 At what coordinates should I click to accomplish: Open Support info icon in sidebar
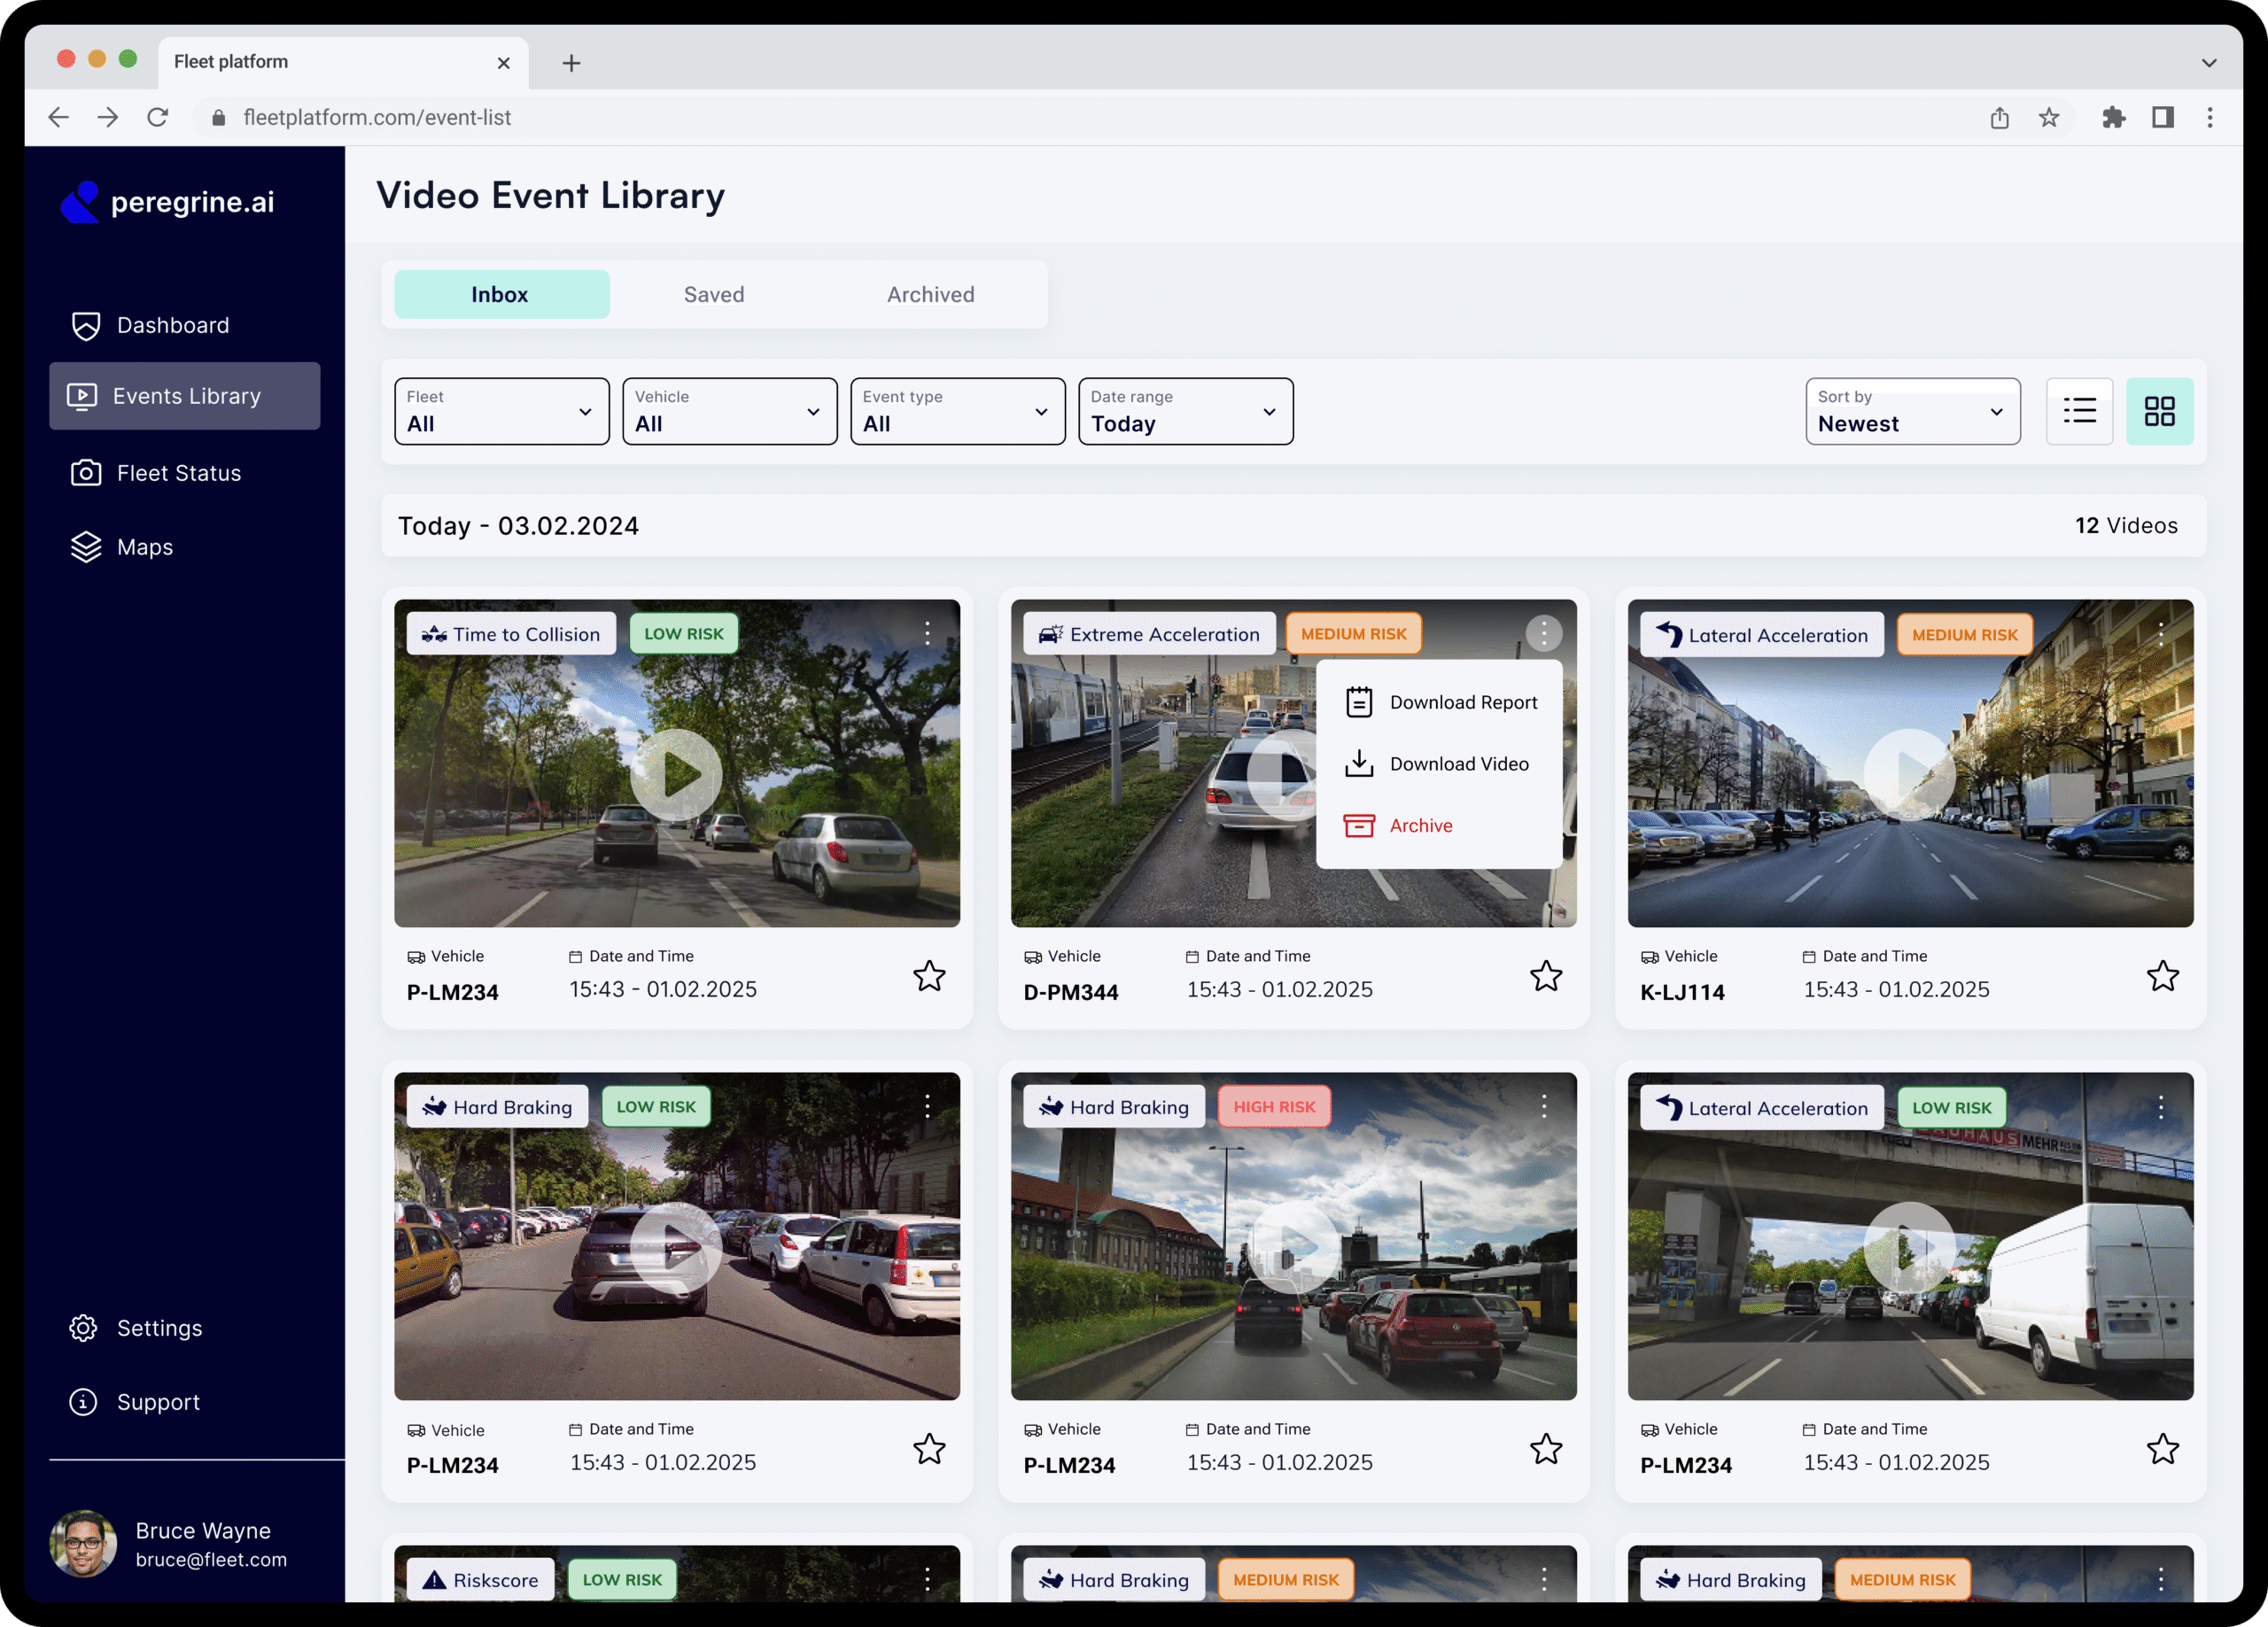84,1402
